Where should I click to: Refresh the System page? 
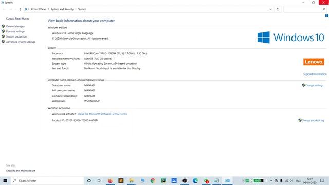[278, 9]
